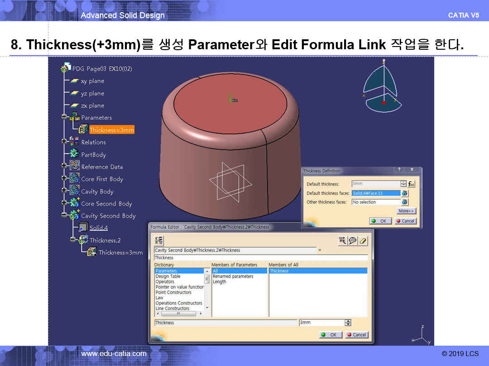
Task: Click the face selector icon beside Default thickness faces
Action: pyautogui.click(x=405, y=193)
